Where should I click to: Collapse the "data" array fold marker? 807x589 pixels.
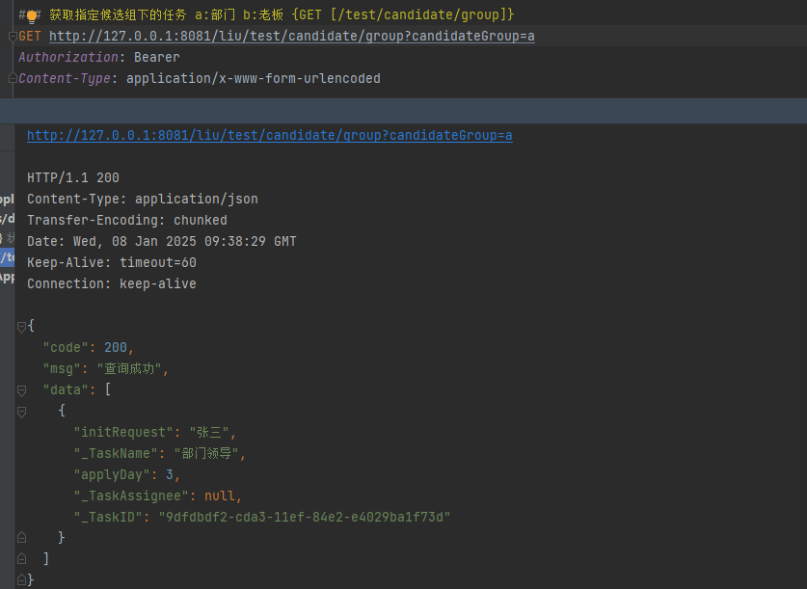21,390
